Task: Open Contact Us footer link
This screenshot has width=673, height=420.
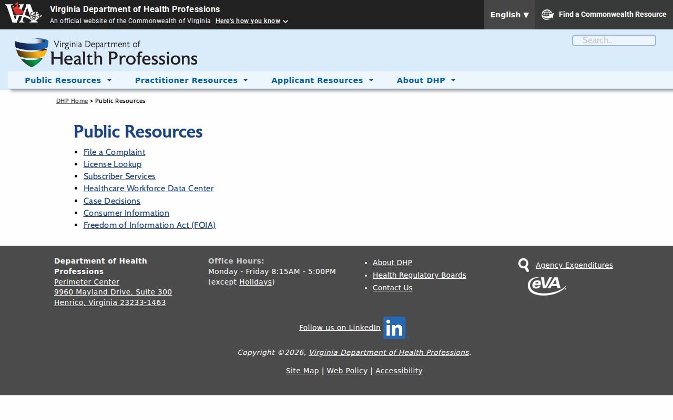Action: [393, 288]
